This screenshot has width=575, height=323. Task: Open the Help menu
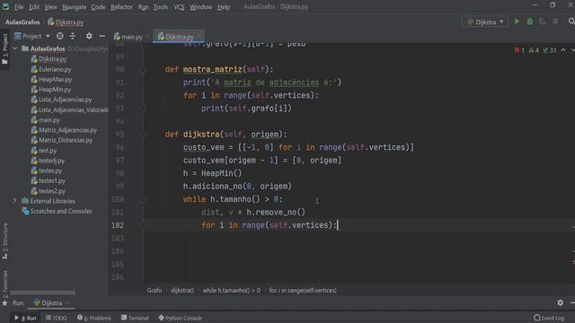click(x=224, y=7)
